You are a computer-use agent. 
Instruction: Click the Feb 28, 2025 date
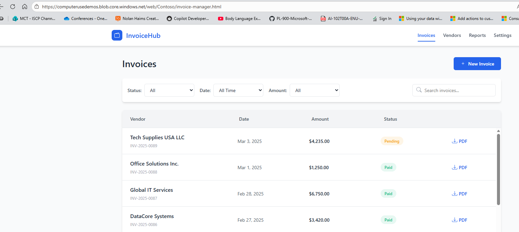(x=251, y=194)
